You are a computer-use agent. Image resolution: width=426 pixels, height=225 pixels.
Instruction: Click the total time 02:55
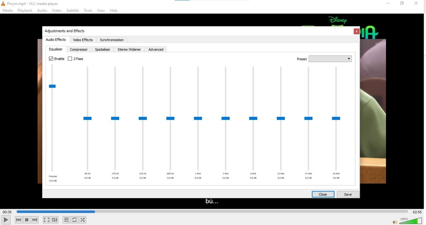(417, 212)
